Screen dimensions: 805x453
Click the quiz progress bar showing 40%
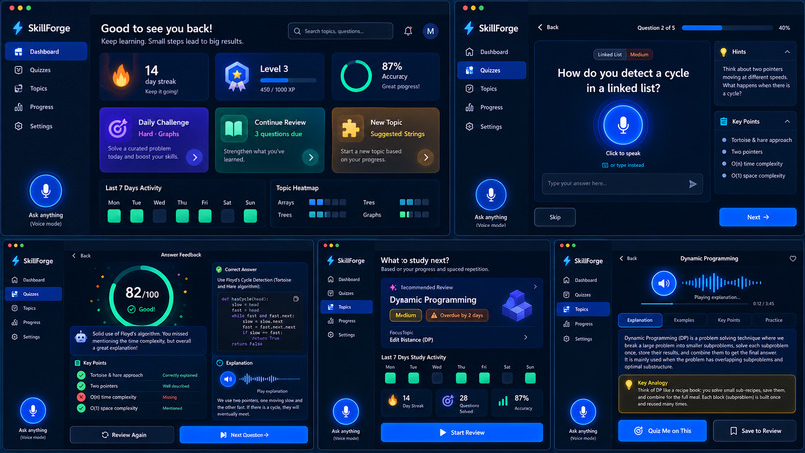(x=727, y=28)
